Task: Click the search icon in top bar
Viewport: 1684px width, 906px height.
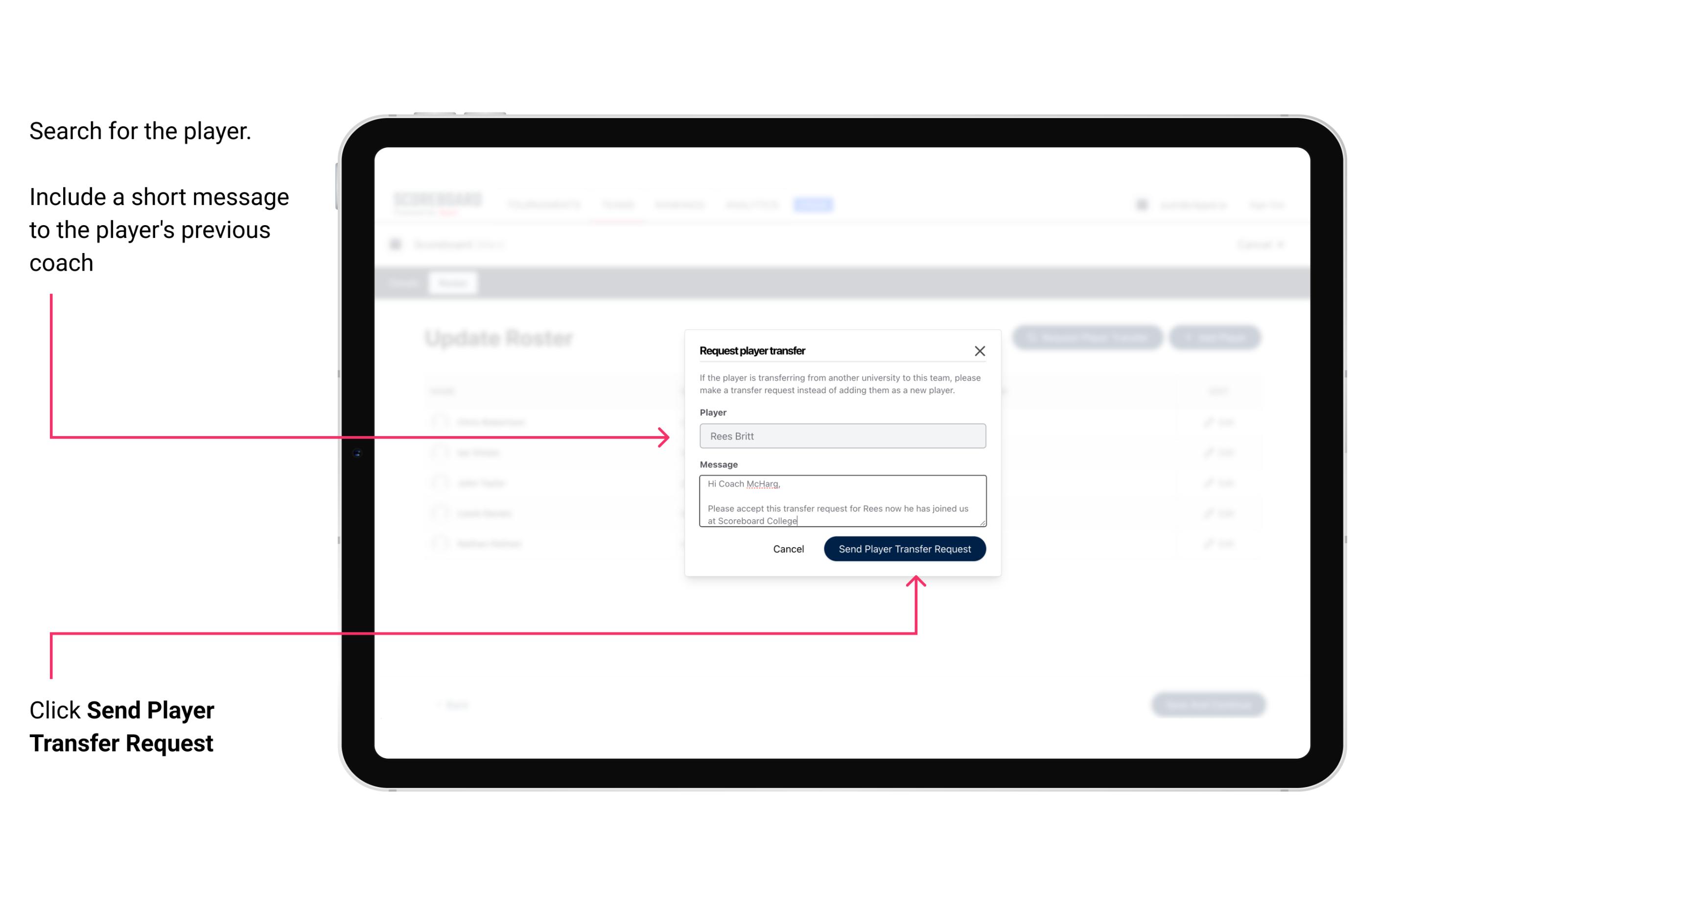Action: [1140, 204]
